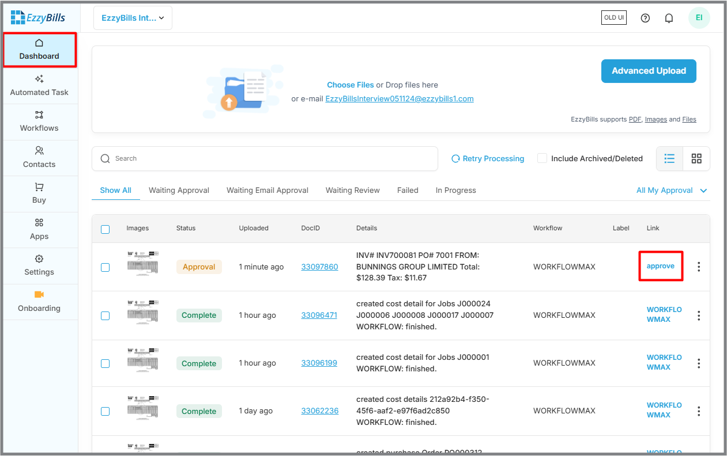The image size is (727, 456).
Task: Switch to Waiting Approval tab
Action: (x=179, y=190)
